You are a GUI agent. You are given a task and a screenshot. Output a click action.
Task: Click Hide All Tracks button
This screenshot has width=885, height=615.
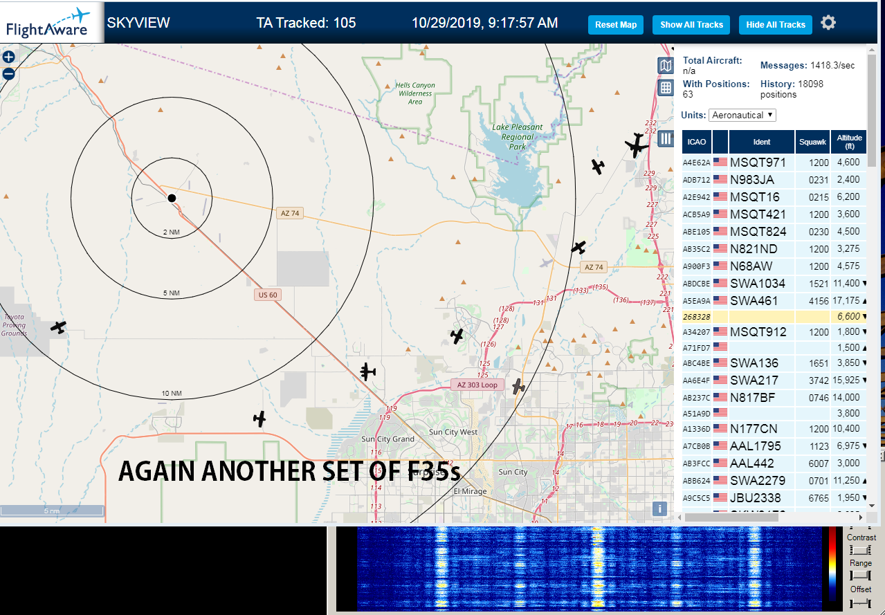pyautogui.click(x=776, y=24)
